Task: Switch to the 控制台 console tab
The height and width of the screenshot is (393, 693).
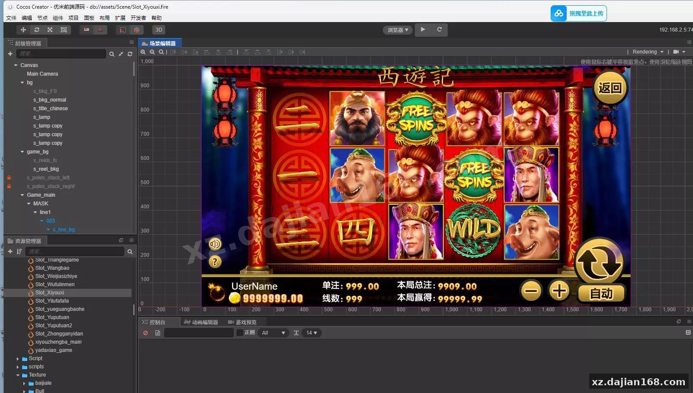Action: [x=154, y=323]
